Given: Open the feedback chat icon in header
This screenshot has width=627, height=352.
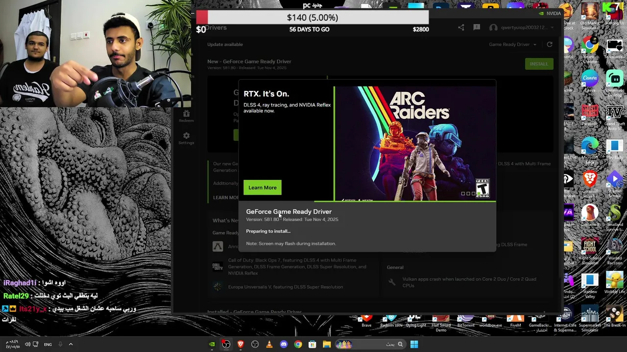Looking at the screenshot, I should pyautogui.click(x=477, y=27).
